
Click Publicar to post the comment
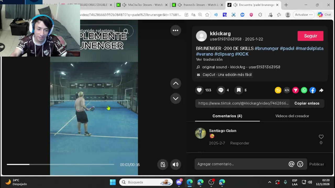[x=316, y=164]
